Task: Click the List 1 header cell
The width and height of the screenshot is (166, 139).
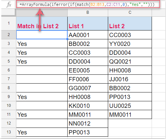Action: 88,24
